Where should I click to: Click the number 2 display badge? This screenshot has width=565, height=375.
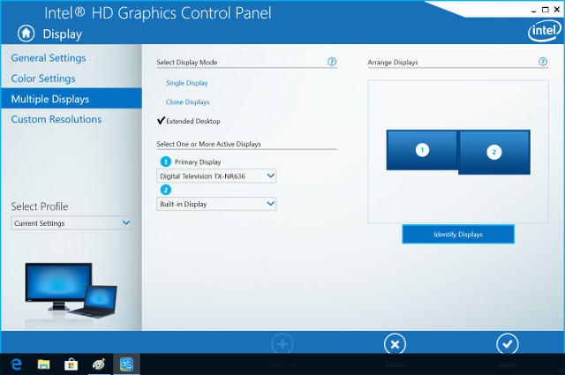[165, 190]
